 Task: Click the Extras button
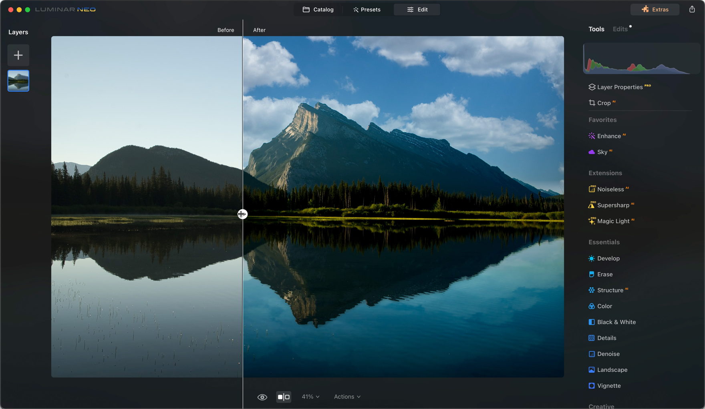[655, 10]
